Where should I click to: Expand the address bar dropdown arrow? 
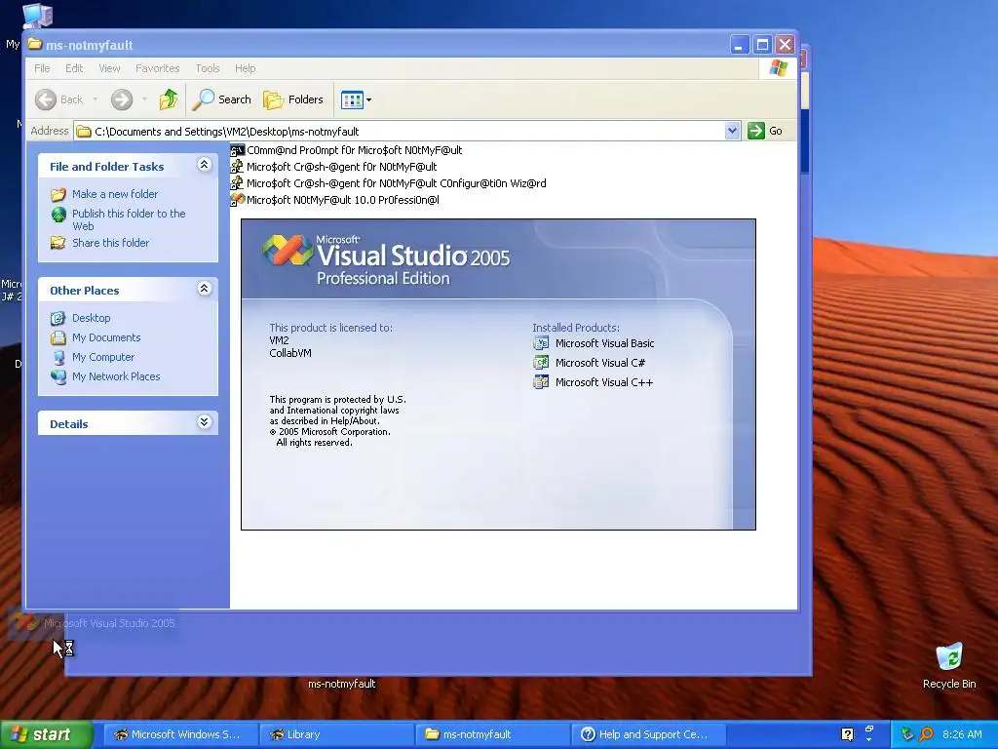pos(732,132)
